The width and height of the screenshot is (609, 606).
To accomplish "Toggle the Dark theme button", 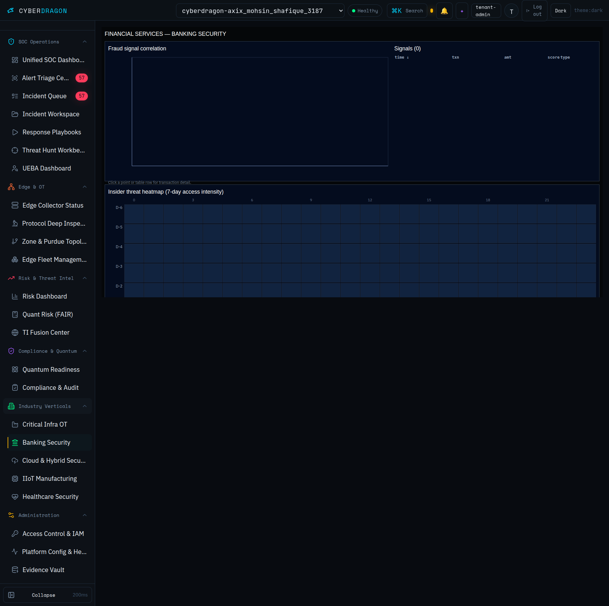I will click(560, 11).
